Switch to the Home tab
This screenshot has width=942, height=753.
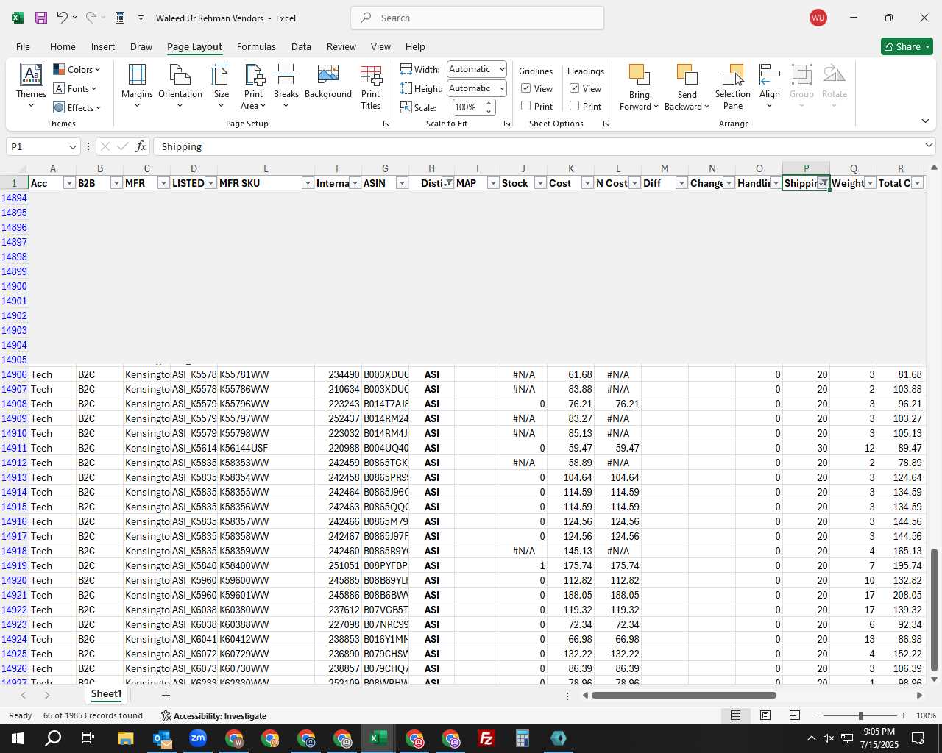click(x=63, y=46)
